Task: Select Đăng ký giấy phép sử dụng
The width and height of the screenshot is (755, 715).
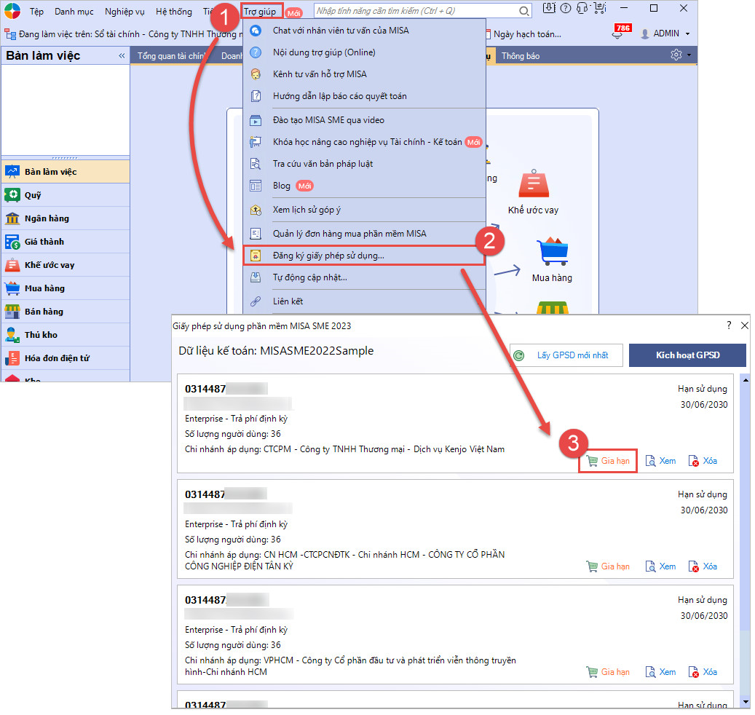Action: (328, 256)
